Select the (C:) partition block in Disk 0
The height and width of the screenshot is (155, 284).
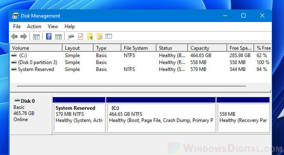pos(161,115)
